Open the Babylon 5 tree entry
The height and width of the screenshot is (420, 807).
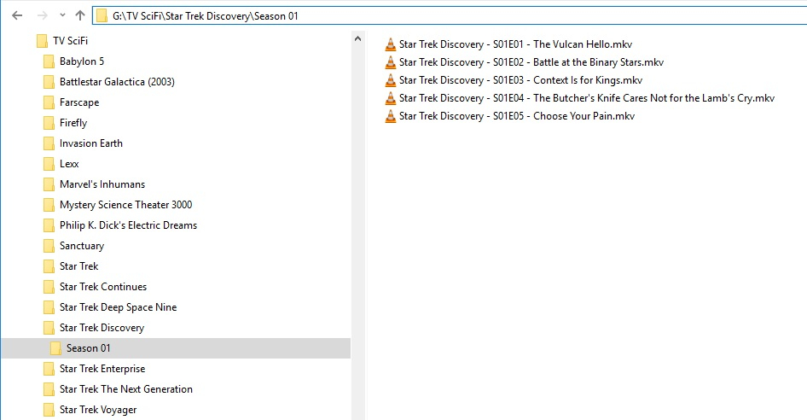(82, 61)
